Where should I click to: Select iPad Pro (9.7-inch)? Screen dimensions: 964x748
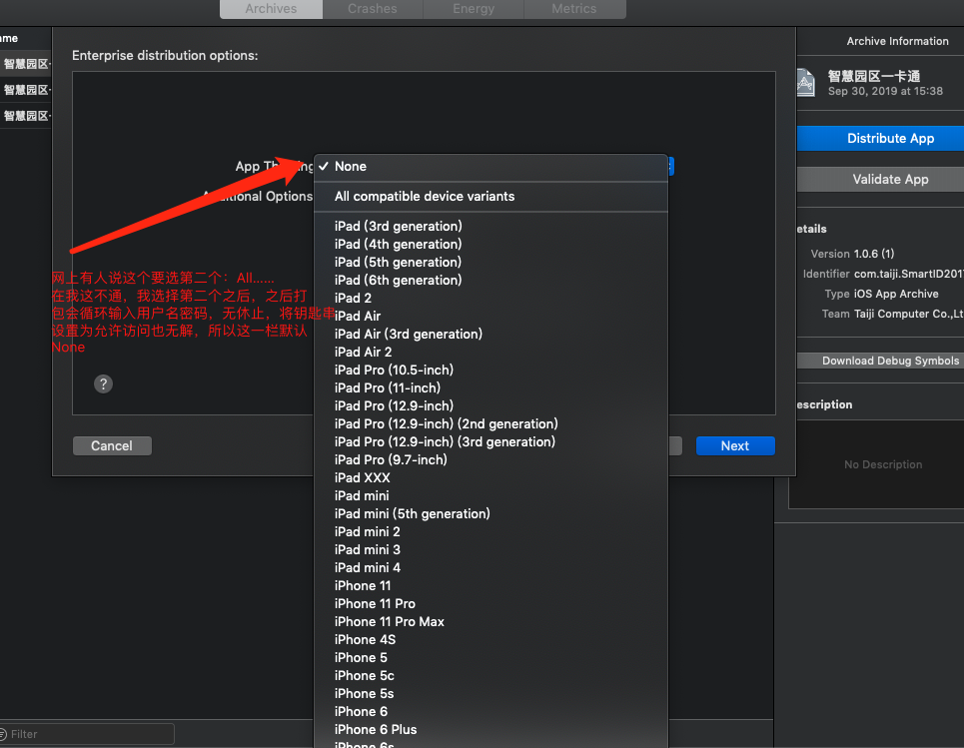pos(490,459)
